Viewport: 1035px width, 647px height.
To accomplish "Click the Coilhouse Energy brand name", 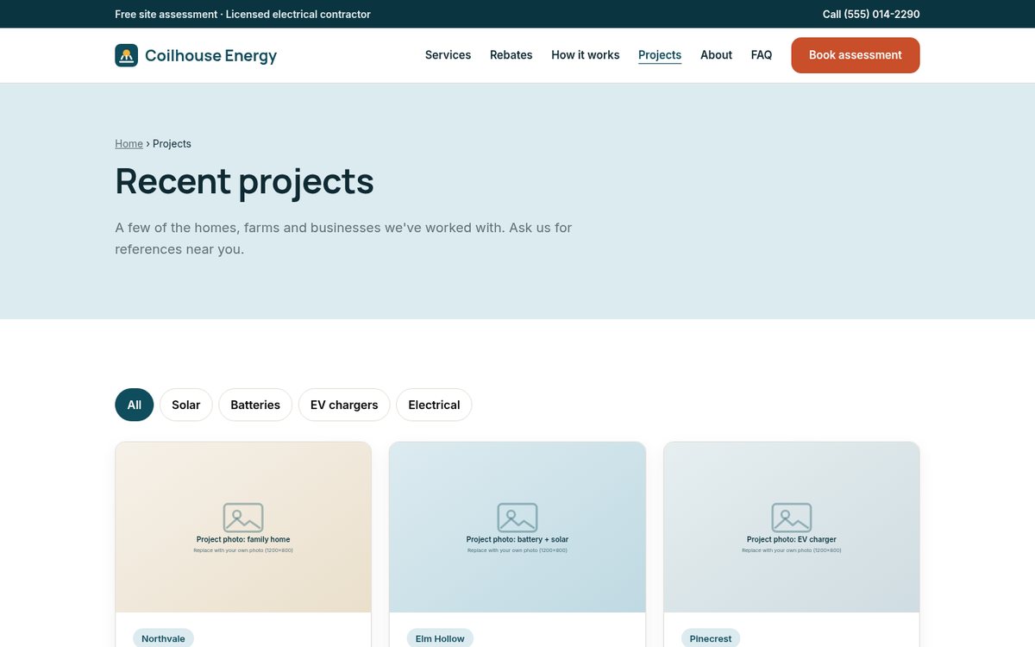I will click(x=210, y=56).
